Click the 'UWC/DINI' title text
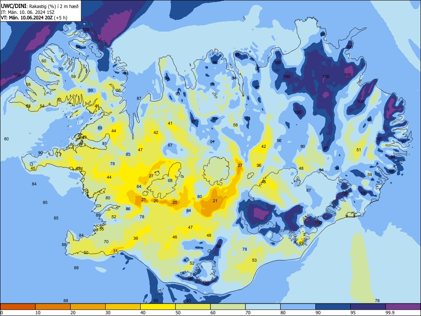Viewport: 421px width, 316px height. 14,6
